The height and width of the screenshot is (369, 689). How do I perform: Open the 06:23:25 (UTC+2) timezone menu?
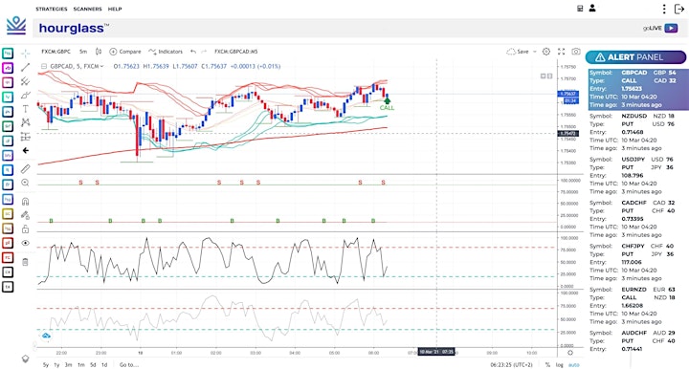[511, 364]
